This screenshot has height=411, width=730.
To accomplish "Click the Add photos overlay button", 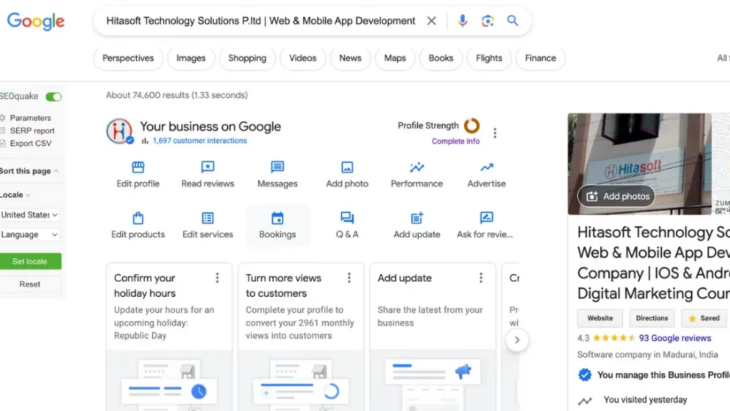I will [x=617, y=196].
